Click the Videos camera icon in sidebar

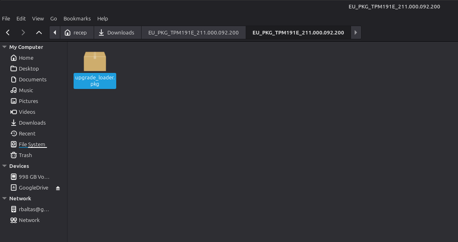[13, 112]
